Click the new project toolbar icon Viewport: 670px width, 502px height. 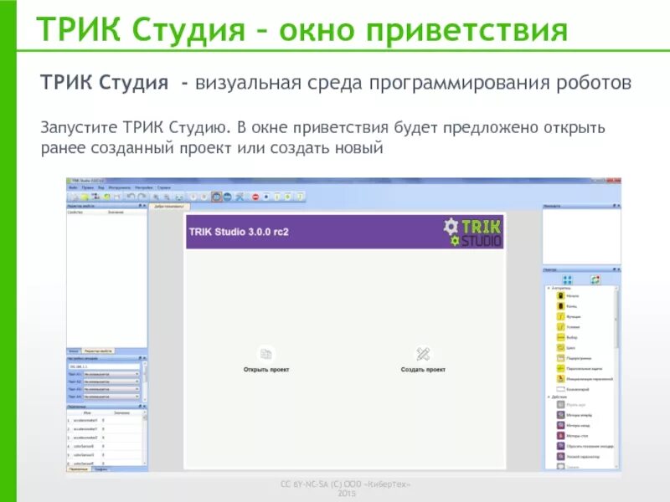pyautogui.click(x=75, y=197)
